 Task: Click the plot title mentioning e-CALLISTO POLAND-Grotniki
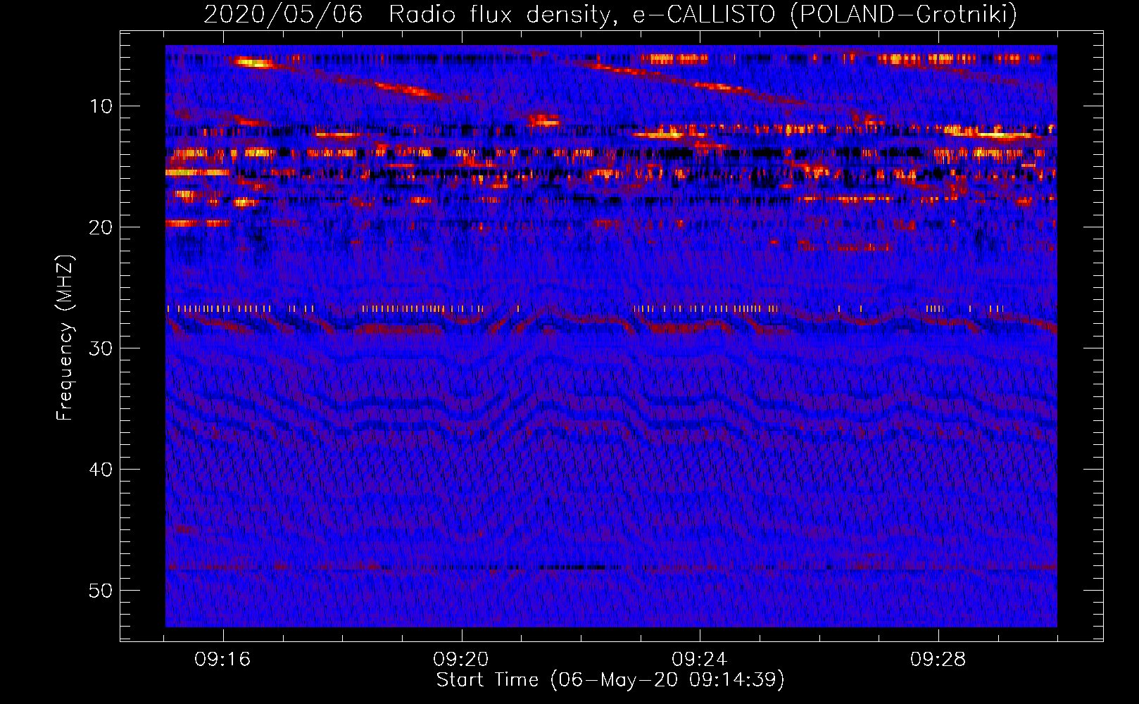point(610,14)
